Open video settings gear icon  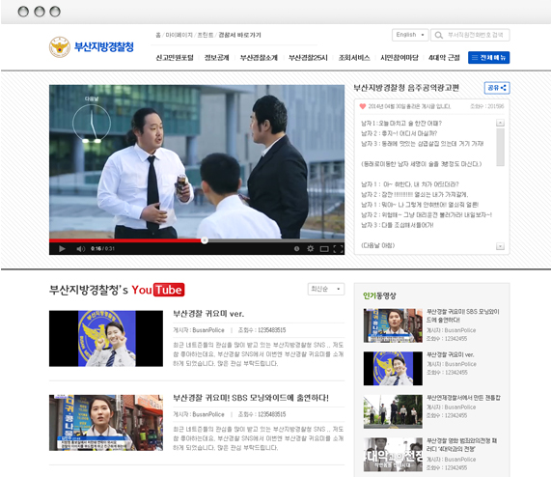coord(311,248)
